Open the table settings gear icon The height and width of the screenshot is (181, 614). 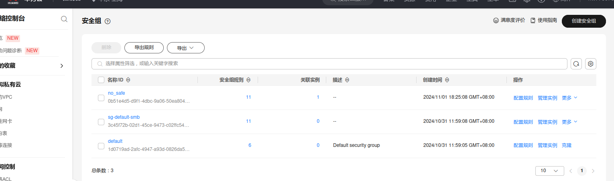click(591, 64)
